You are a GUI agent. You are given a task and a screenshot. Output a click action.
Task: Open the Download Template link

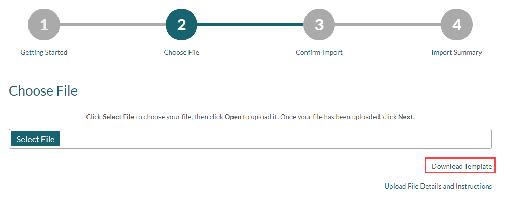tap(462, 166)
